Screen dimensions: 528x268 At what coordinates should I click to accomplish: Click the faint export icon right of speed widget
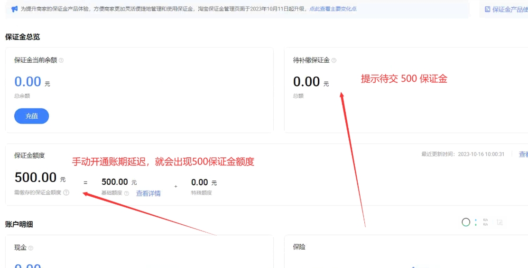[x=500, y=222]
